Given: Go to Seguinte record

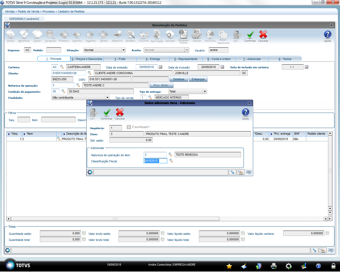Looking at the screenshot, I should 90,36.
